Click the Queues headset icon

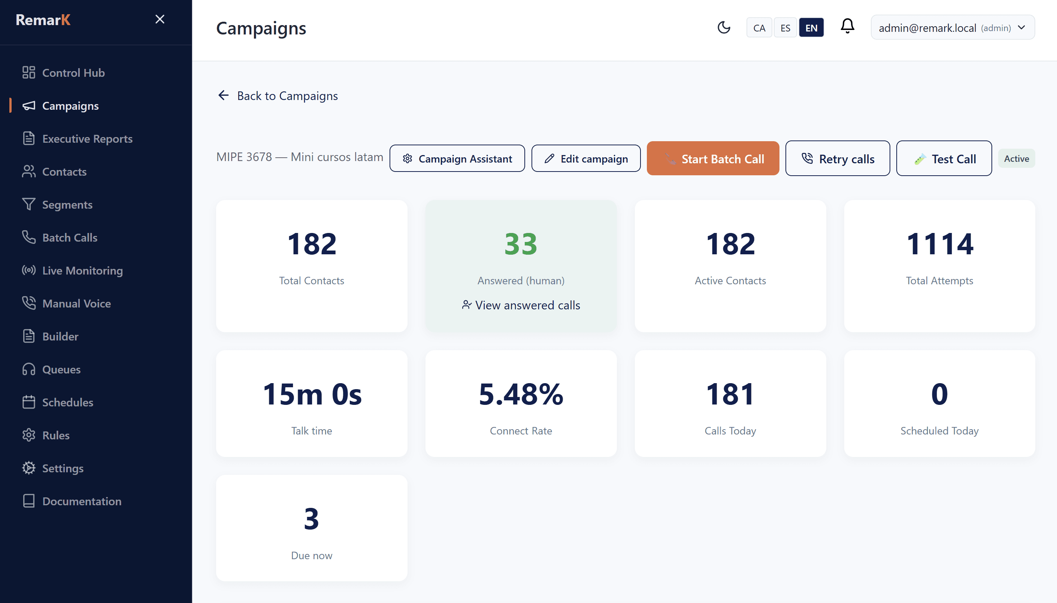[28, 369]
